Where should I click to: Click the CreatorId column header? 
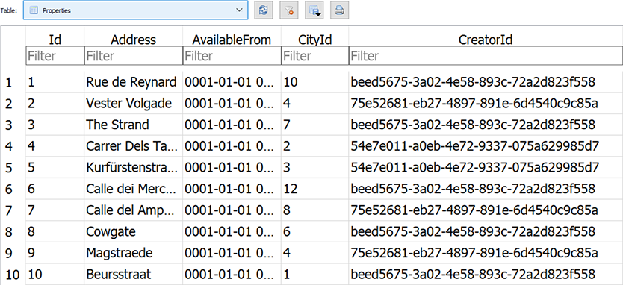pyautogui.click(x=486, y=40)
